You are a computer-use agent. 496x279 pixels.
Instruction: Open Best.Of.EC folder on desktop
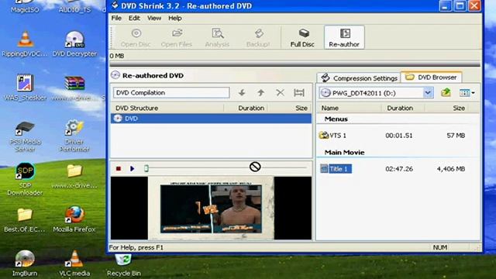coord(25,220)
